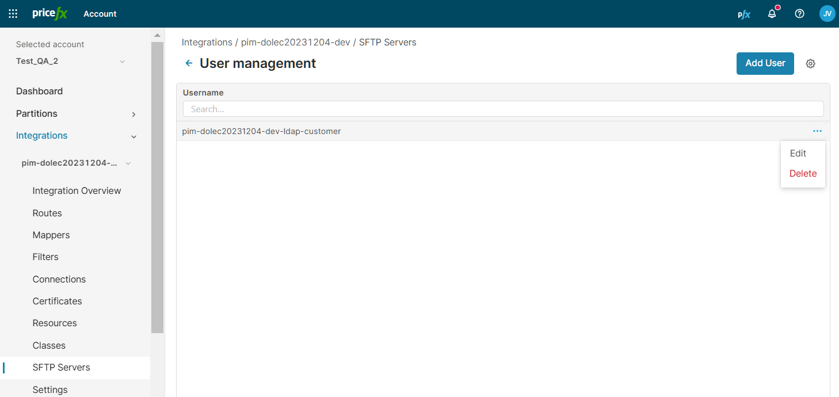The image size is (839, 397).
Task: Collapse the Integrations section chevron
Action: click(134, 136)
